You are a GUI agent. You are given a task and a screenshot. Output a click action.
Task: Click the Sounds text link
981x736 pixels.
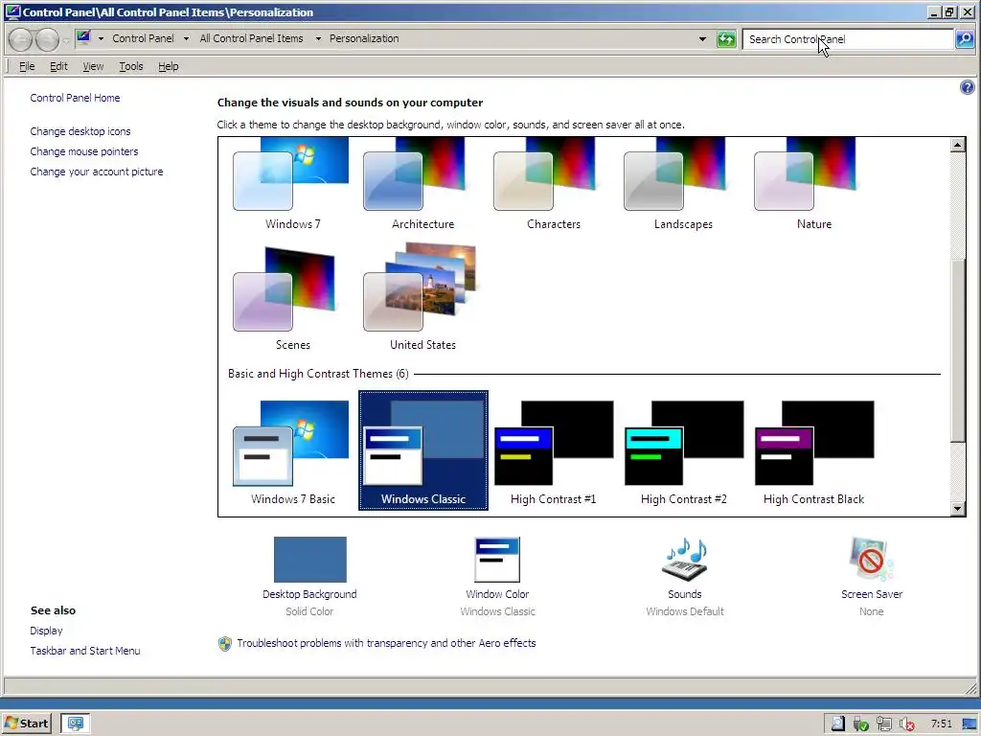pos(684,594)
